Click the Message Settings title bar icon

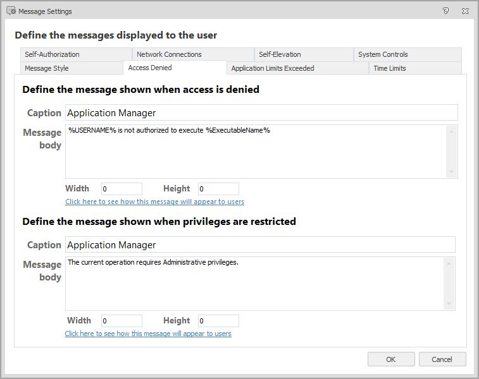11,11
